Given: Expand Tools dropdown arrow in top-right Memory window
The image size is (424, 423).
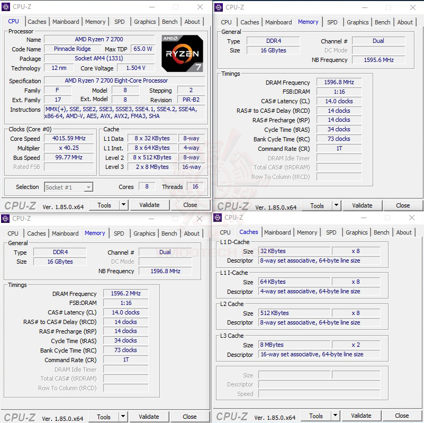Looking at the screenshot, I should [336, 205].
